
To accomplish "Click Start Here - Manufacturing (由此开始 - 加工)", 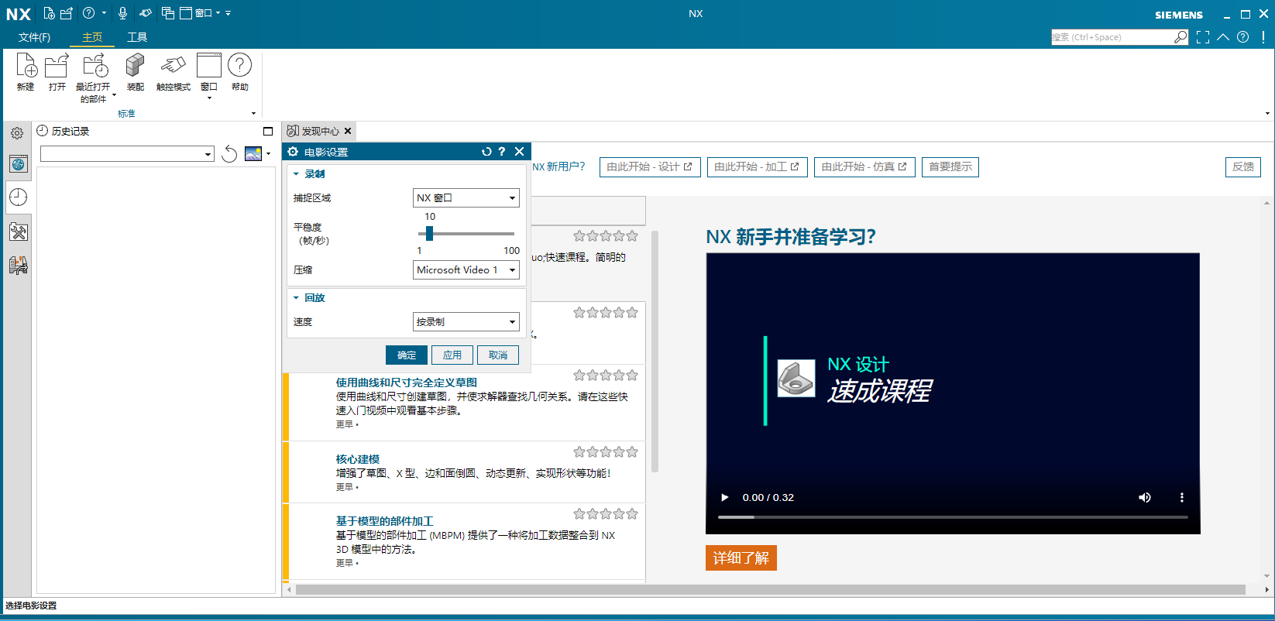I will [x=758, y=167].
